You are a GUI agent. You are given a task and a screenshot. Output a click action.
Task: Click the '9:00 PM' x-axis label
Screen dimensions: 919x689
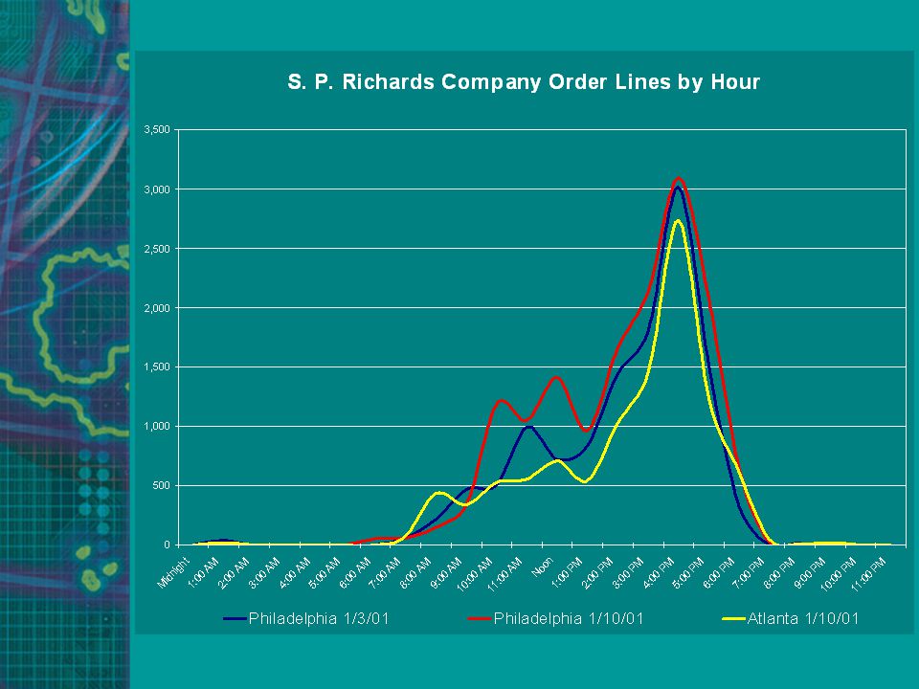811,572
